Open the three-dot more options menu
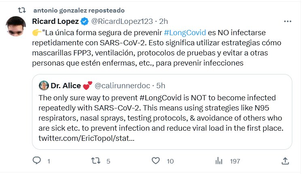 (x=287, y=21)
